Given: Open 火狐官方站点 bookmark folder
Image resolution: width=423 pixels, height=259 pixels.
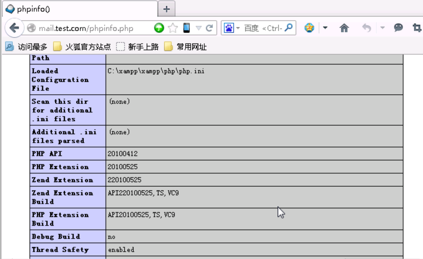Looking at the screenshot, I should [x=82, y=47].
